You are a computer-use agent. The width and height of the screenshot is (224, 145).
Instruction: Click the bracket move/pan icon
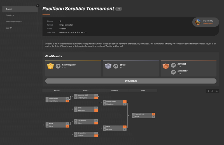pyautogui.click(x=208, y=91)
